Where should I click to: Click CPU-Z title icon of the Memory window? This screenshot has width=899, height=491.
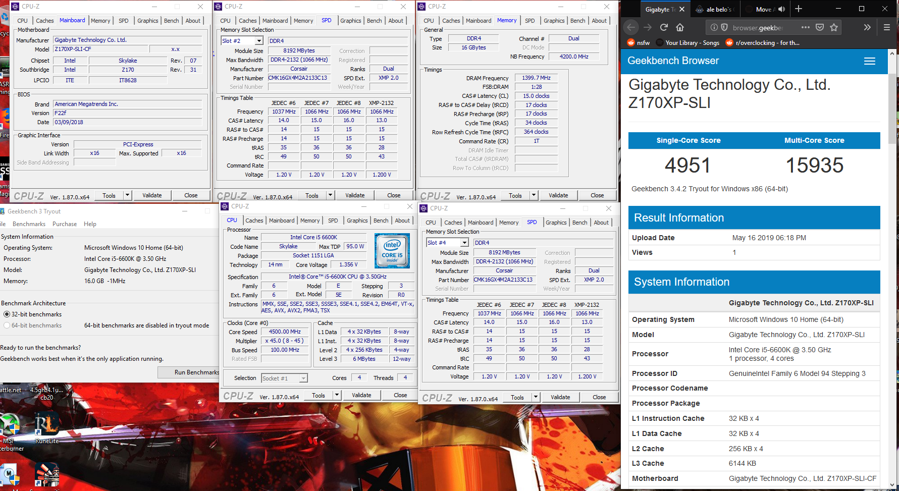(422, 7)
